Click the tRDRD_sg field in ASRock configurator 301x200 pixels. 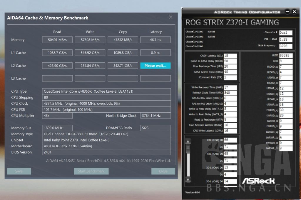tap(286, 67)
